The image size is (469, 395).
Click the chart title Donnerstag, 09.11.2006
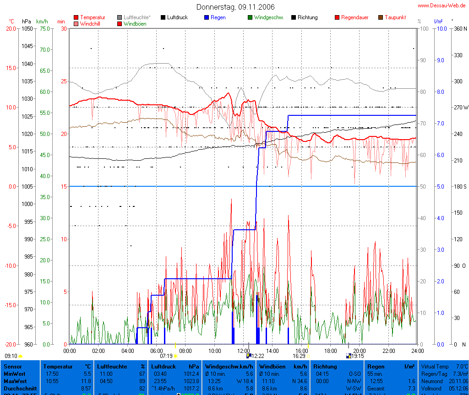coord(235,7)
